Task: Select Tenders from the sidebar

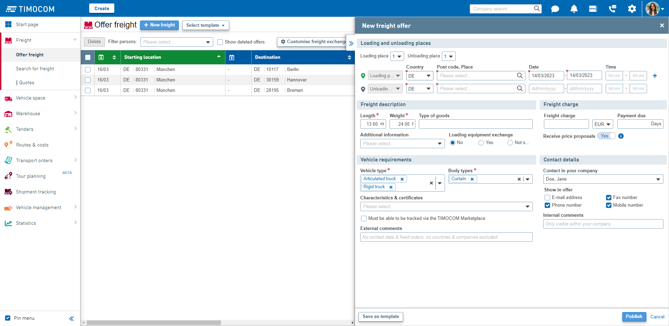Action: (25, 129)
